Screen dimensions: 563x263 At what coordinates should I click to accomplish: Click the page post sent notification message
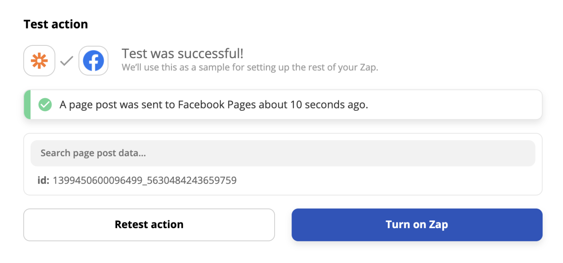[214, 105]
